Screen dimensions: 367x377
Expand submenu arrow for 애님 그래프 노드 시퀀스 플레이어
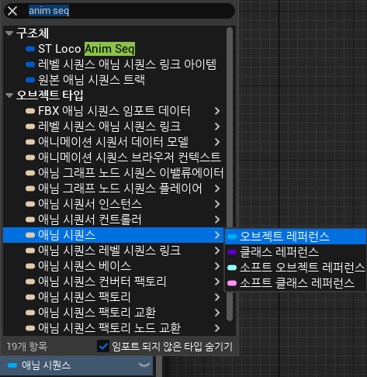click(x=217, y=188)
